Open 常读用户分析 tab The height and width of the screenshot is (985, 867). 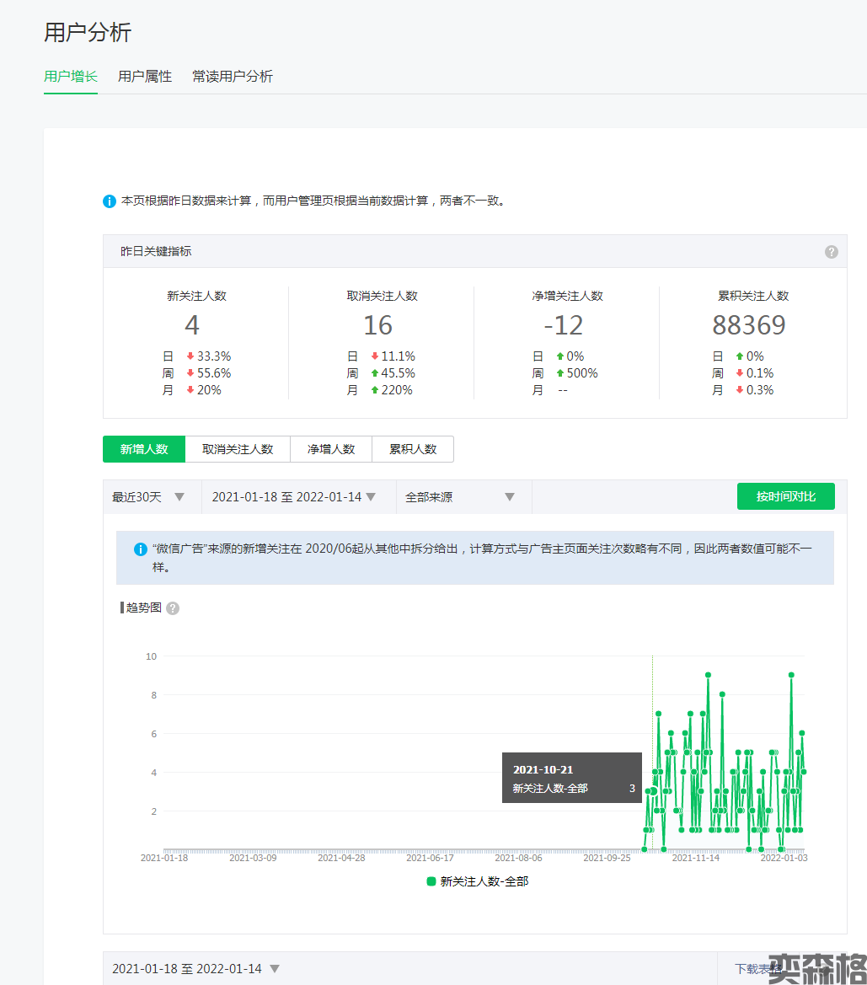pos(233,77)
